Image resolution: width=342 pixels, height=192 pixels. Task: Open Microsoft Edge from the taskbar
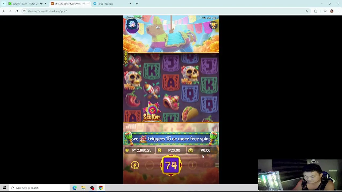point(75,188)
